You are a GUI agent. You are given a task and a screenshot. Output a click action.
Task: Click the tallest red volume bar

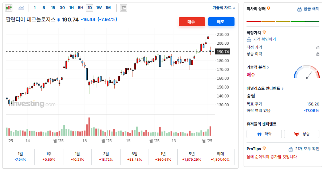coord(89,127)
